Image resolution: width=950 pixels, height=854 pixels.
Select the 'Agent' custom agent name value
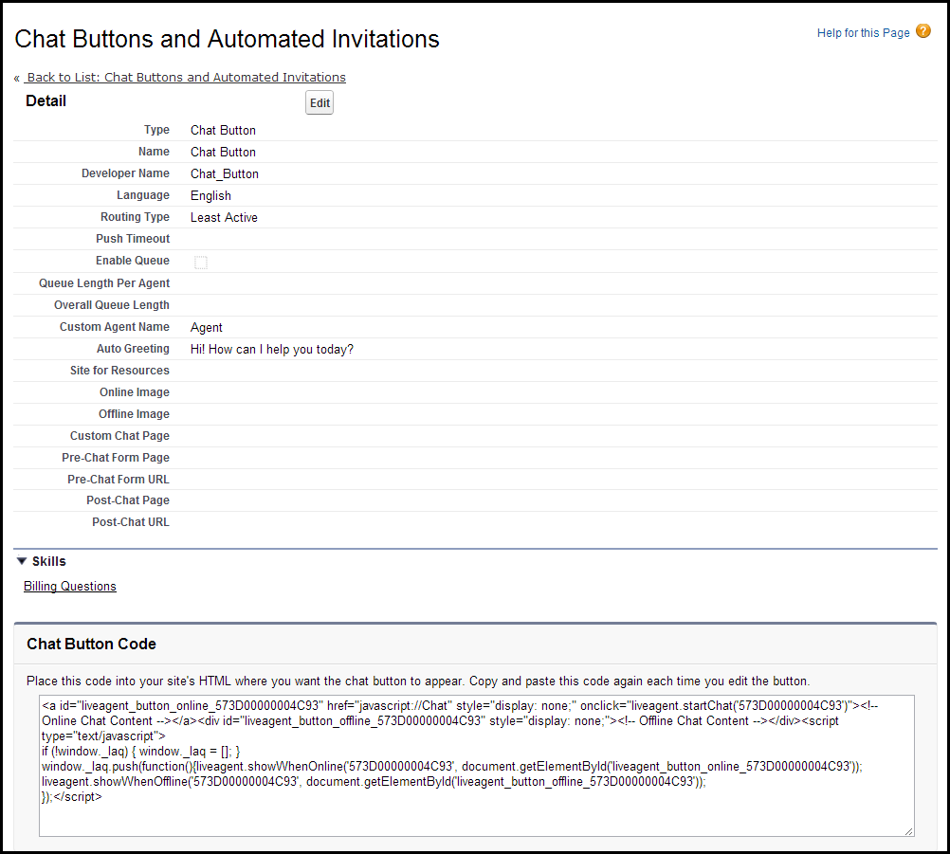pos(206,328)
